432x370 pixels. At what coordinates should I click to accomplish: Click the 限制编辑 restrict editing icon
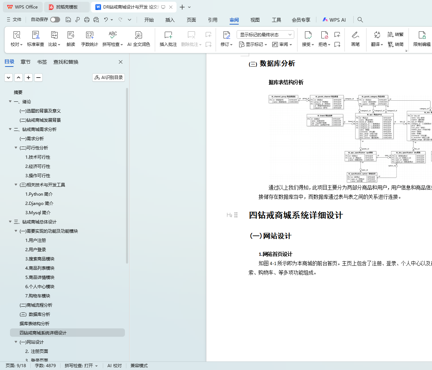pyautogui.click(x=422, y=35)
